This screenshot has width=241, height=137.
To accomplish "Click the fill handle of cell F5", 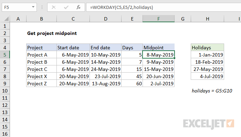I will coord(175,58).
